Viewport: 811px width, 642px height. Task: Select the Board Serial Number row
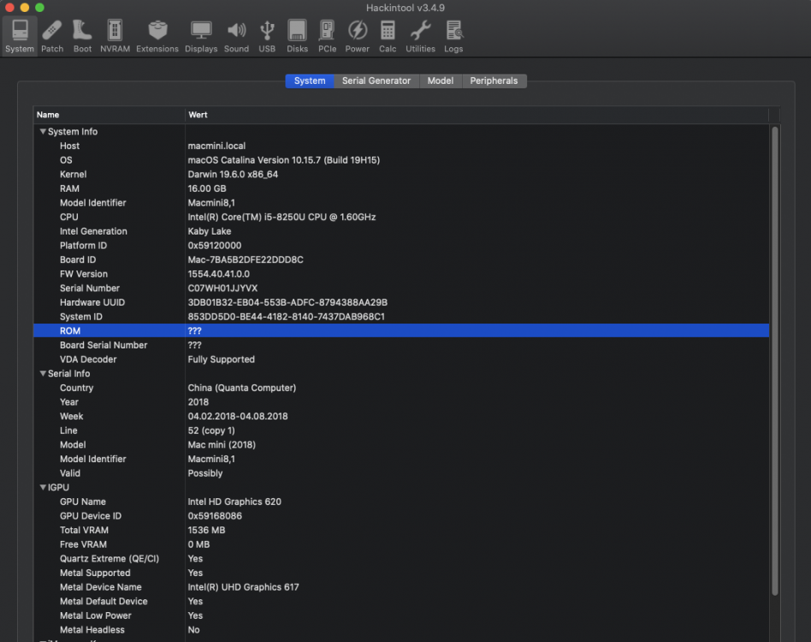point(401,345)
